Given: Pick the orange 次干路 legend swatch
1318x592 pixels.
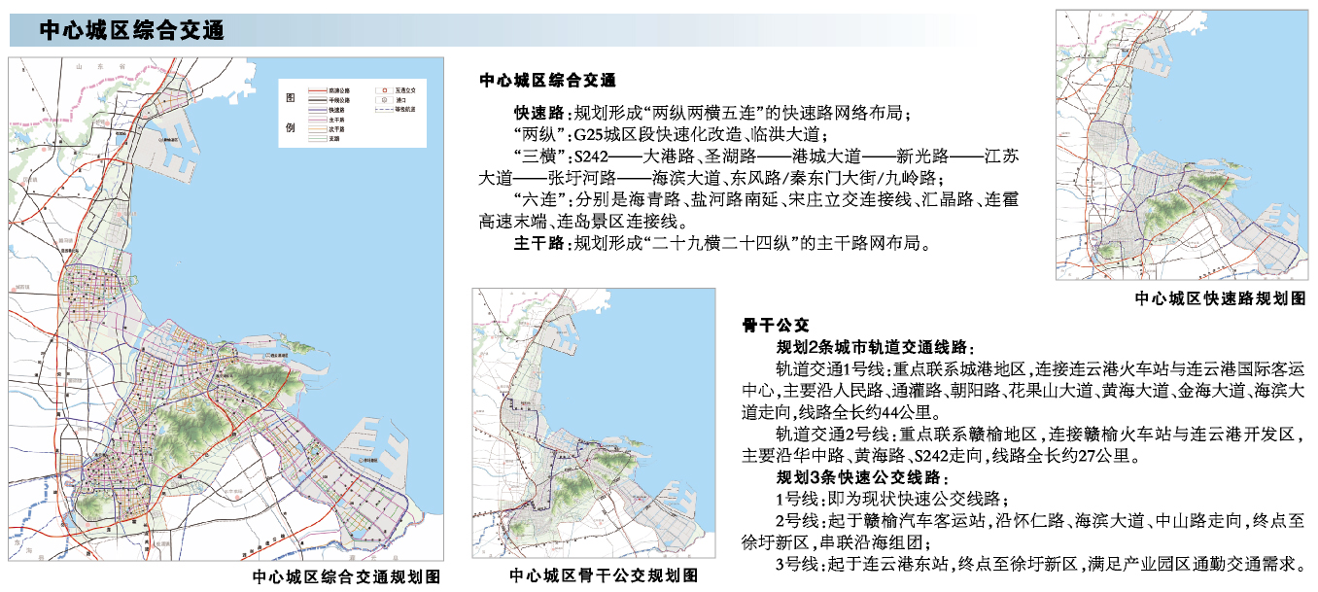Looking at the screenshot, I should tap(317, 129).
